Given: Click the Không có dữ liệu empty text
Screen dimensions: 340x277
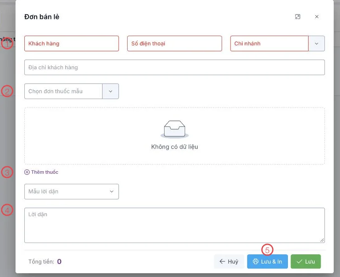Looking at the screenshot, I should pyautogui.click(x=175, y=147).
